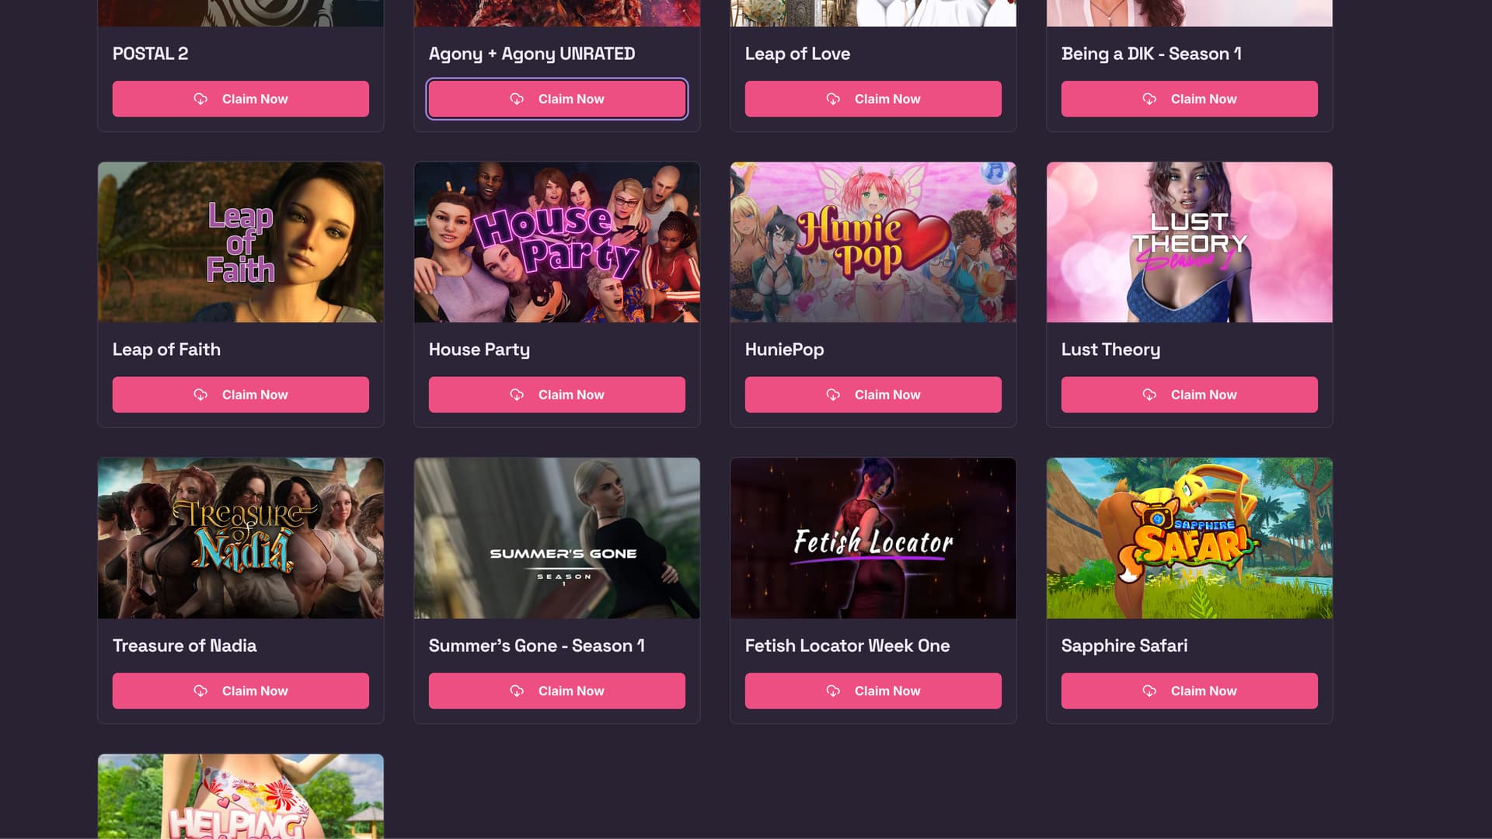Click the download icon on the House Party claim button
Screen dimensions: 1492x839
pos(517,395)
